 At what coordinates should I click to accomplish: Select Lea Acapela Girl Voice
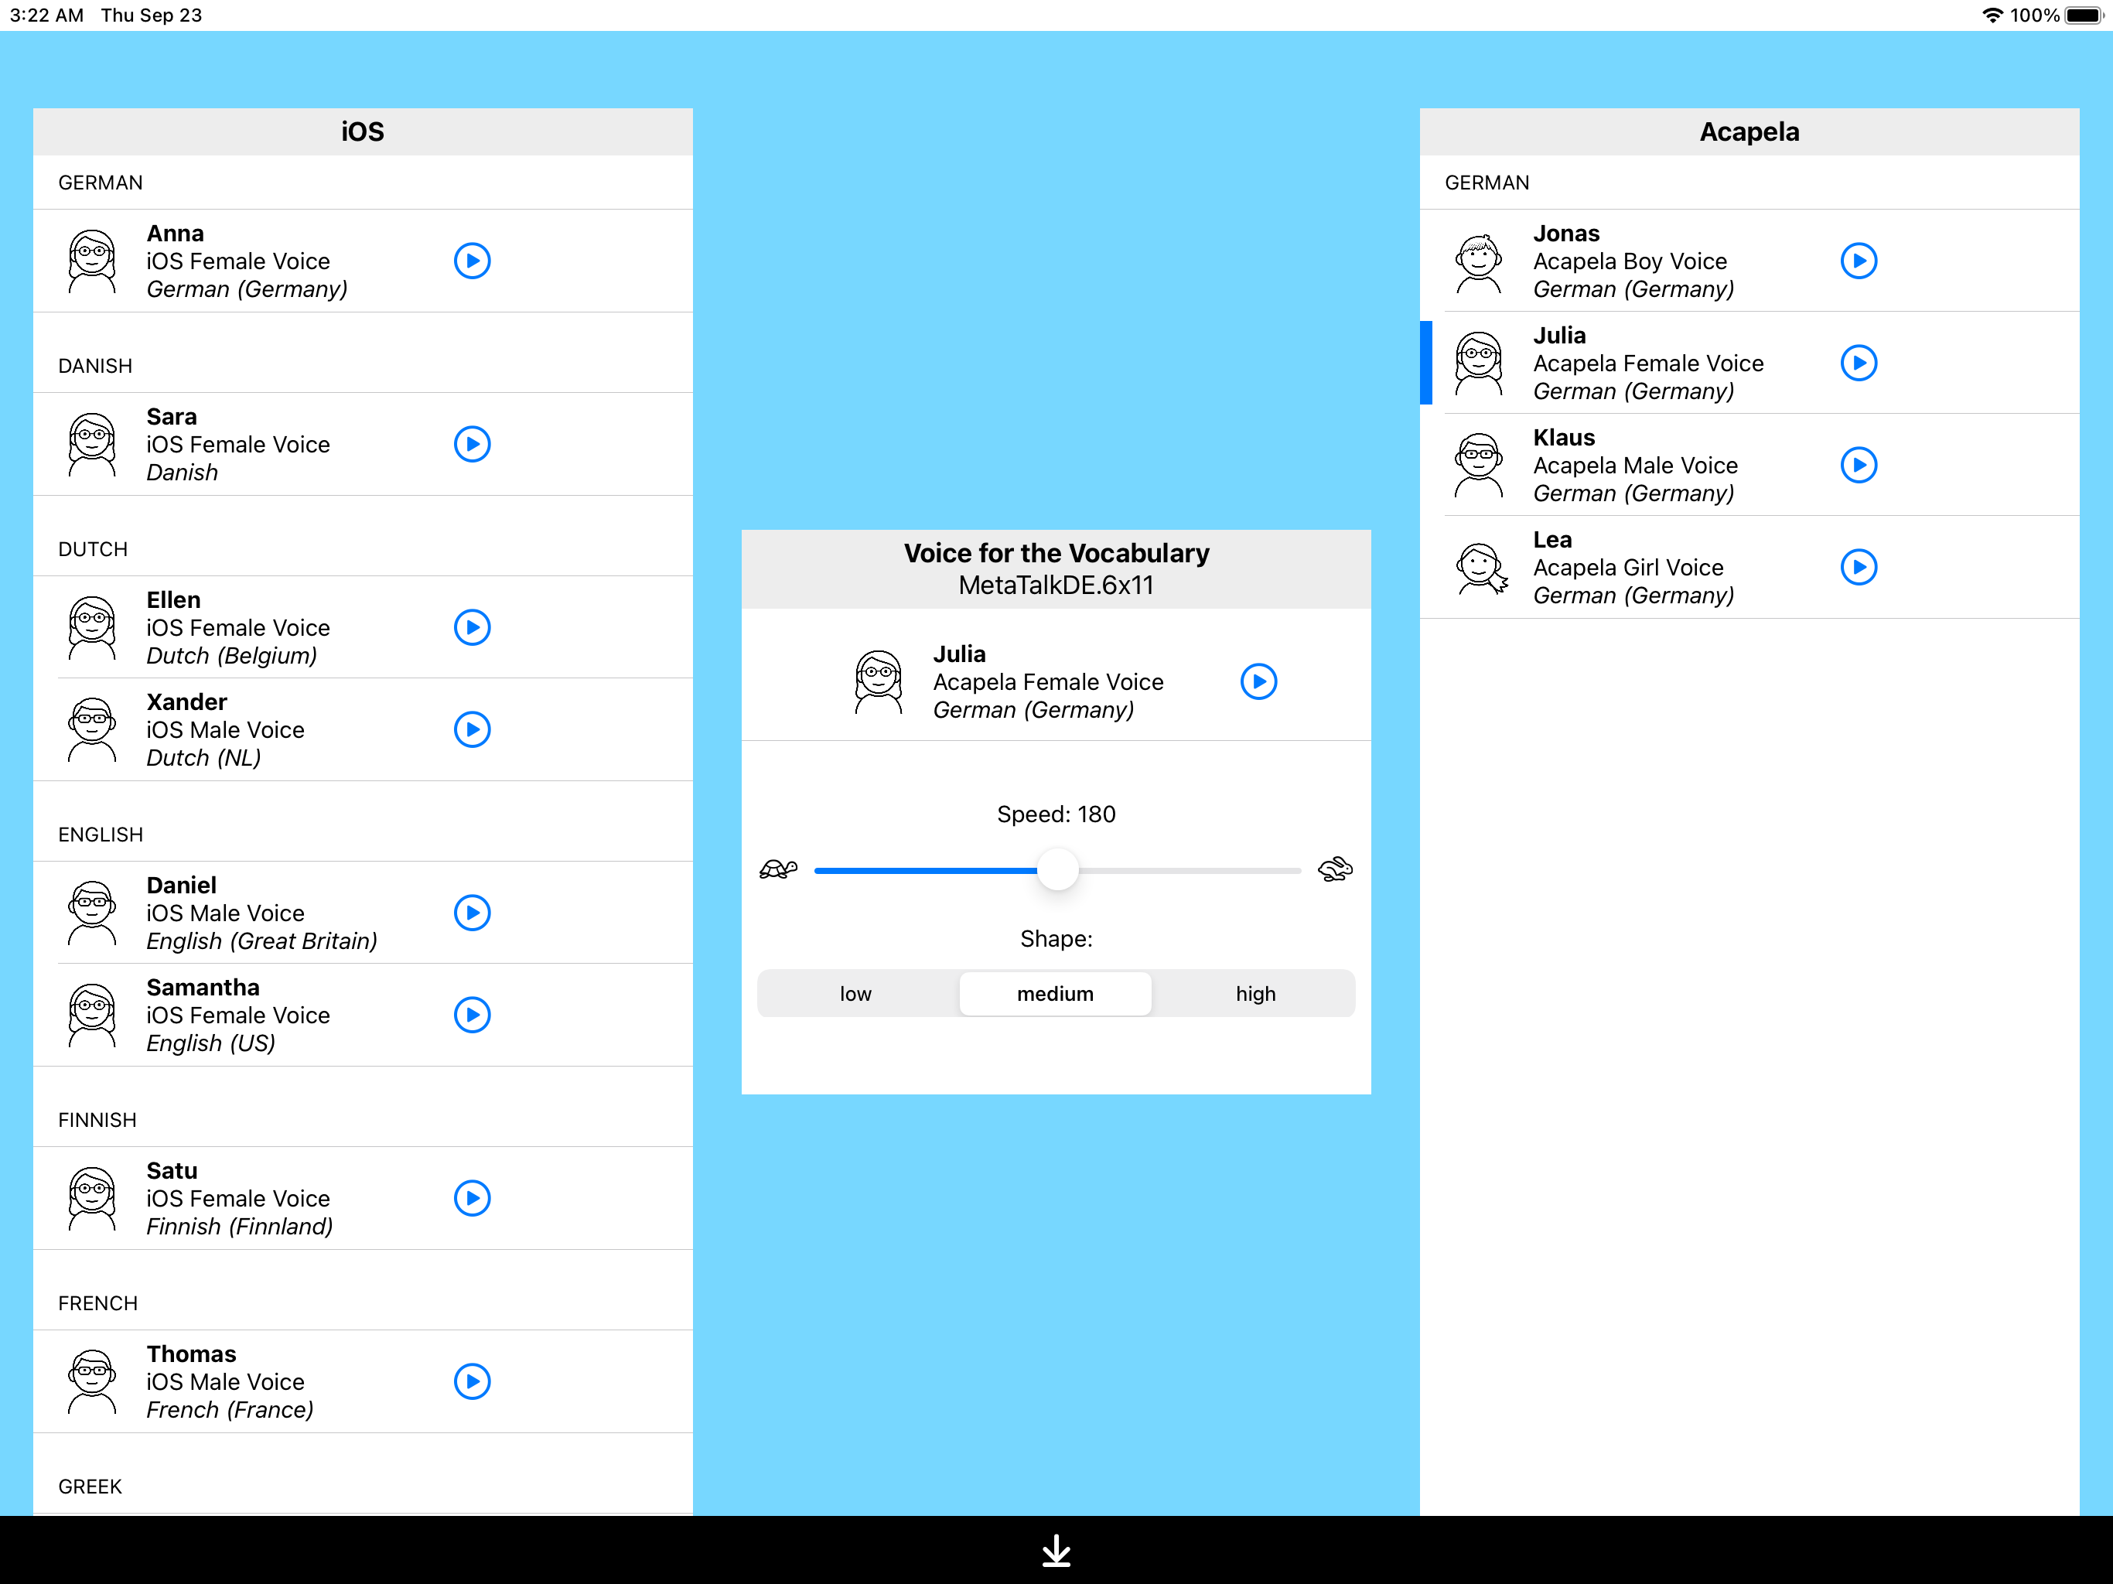[1750, 568]
